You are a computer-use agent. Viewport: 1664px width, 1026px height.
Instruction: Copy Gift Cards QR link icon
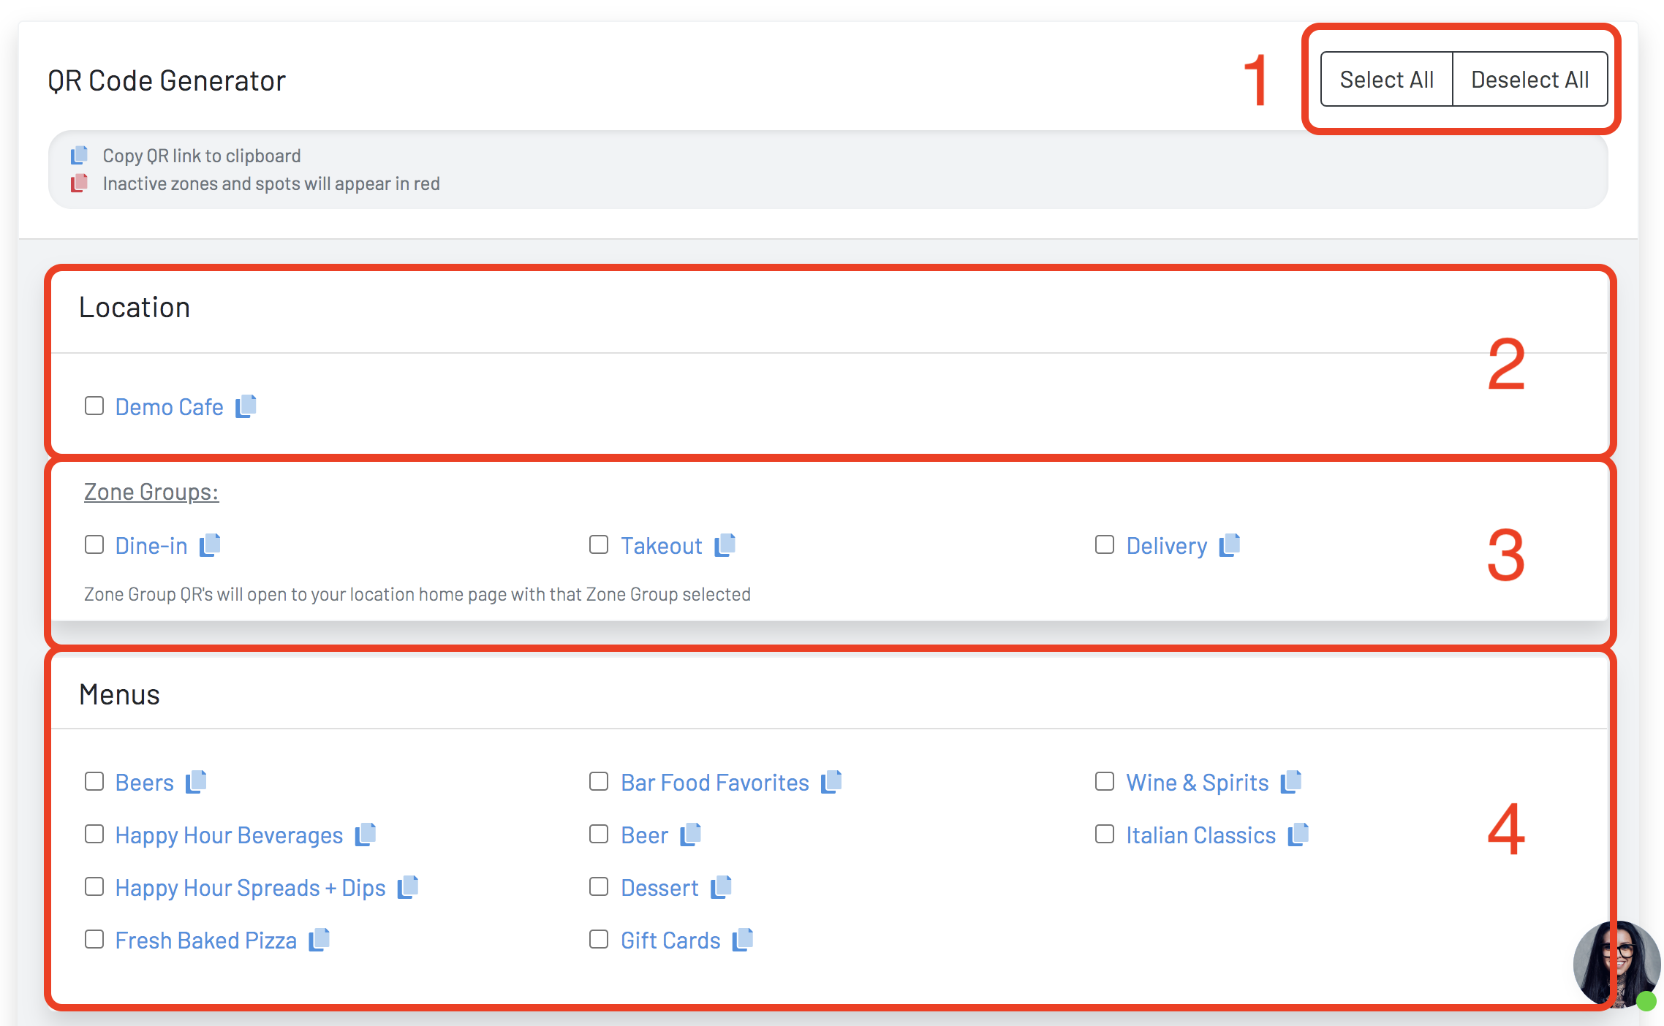click(x=743, y=940)
